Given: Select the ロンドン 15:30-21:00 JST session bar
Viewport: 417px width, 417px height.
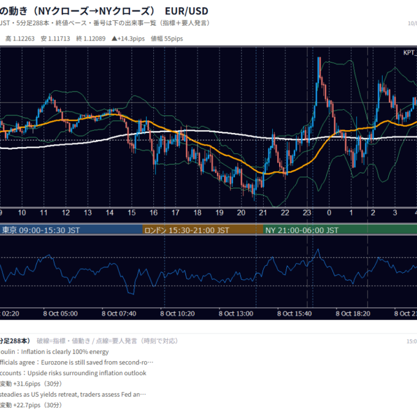Looking at the screenshot, I should [203, 230].
